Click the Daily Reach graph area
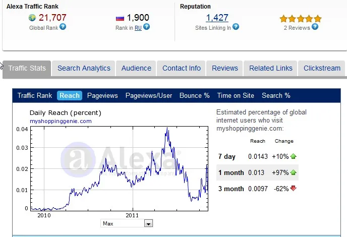 pyautogui.click(x=119, y=169)
